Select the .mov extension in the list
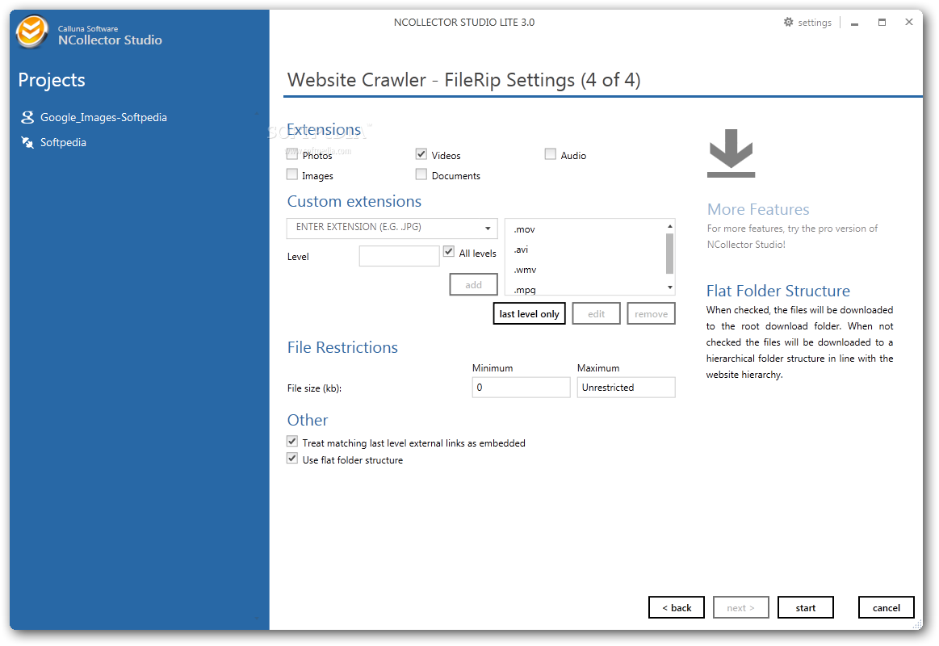 (x=525, y=229)
